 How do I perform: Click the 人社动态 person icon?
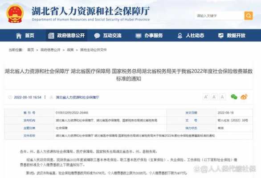(180, 36)
